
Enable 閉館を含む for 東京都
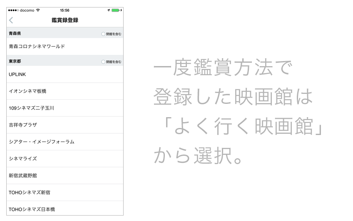103,61
